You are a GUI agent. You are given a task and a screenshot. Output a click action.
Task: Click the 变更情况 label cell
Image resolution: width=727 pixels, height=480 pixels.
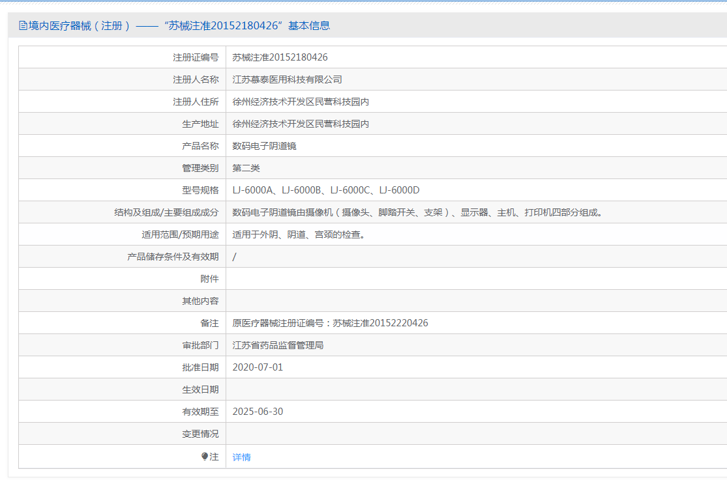(123, 434)
